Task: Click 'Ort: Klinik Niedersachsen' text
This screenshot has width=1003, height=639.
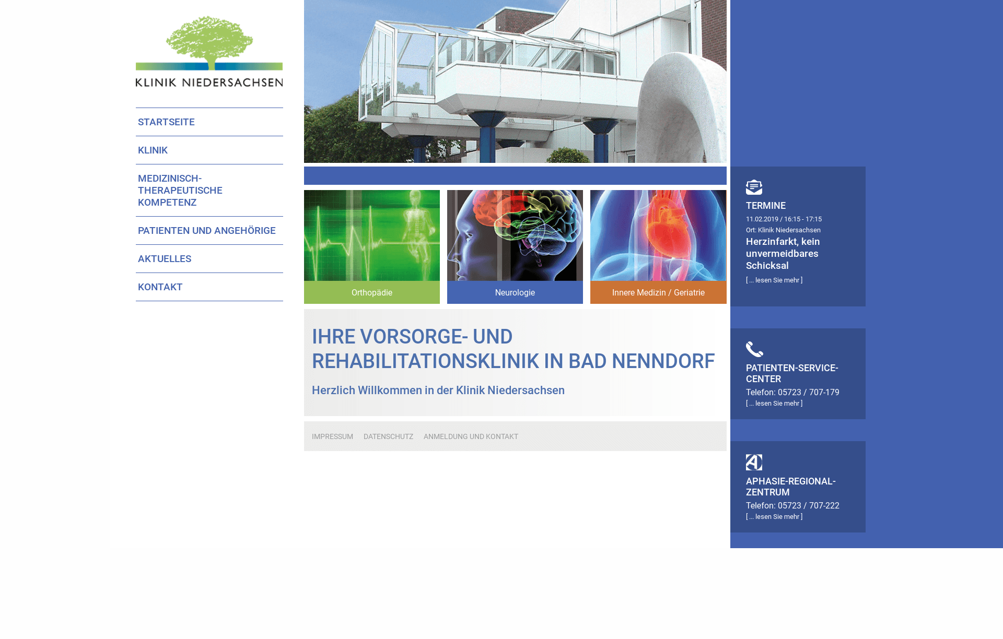Action: pyautogui.click(x=783, y=230)
